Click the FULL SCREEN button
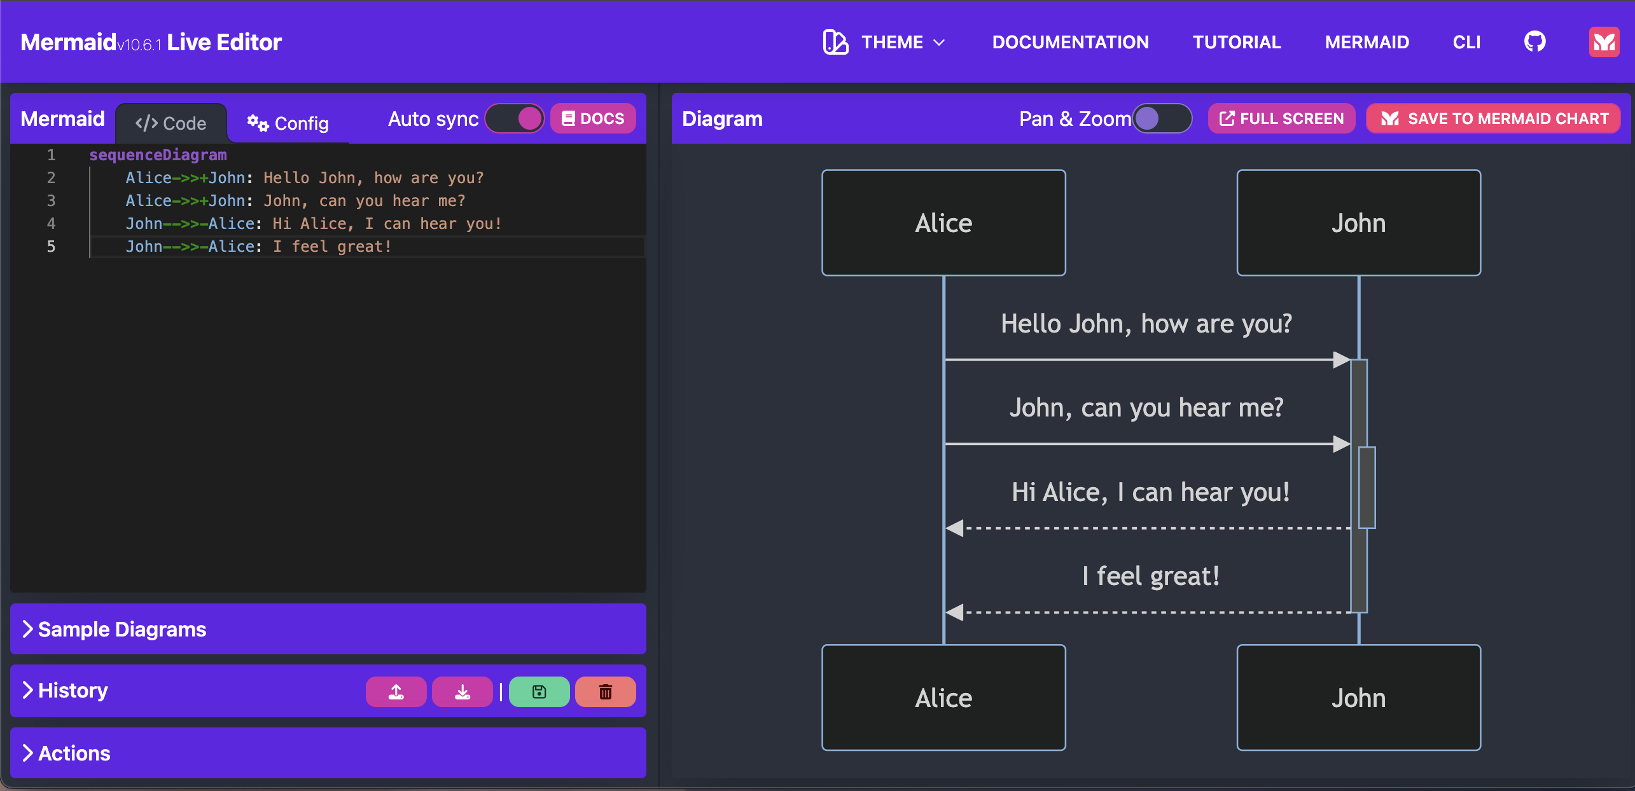 (1281, 118)
